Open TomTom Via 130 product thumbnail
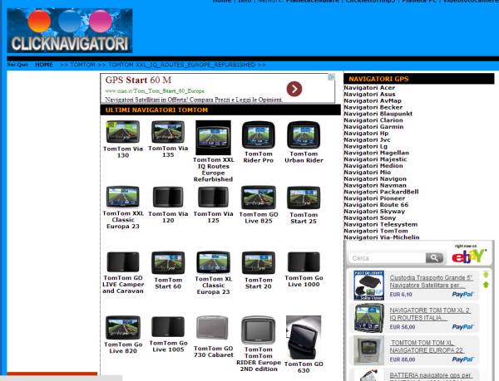499x381 pixels. [123, 132]
